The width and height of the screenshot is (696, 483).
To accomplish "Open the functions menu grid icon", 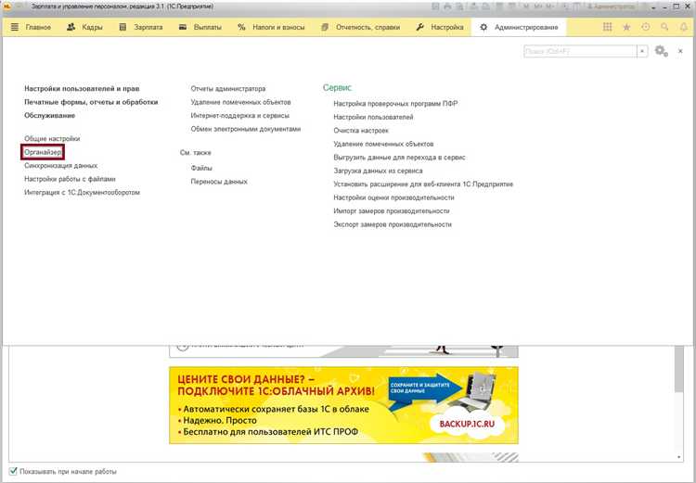I will [x=607, y=27].
